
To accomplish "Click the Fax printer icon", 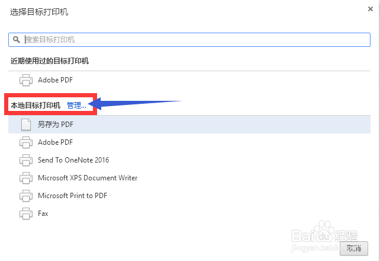I will [26, 214].
